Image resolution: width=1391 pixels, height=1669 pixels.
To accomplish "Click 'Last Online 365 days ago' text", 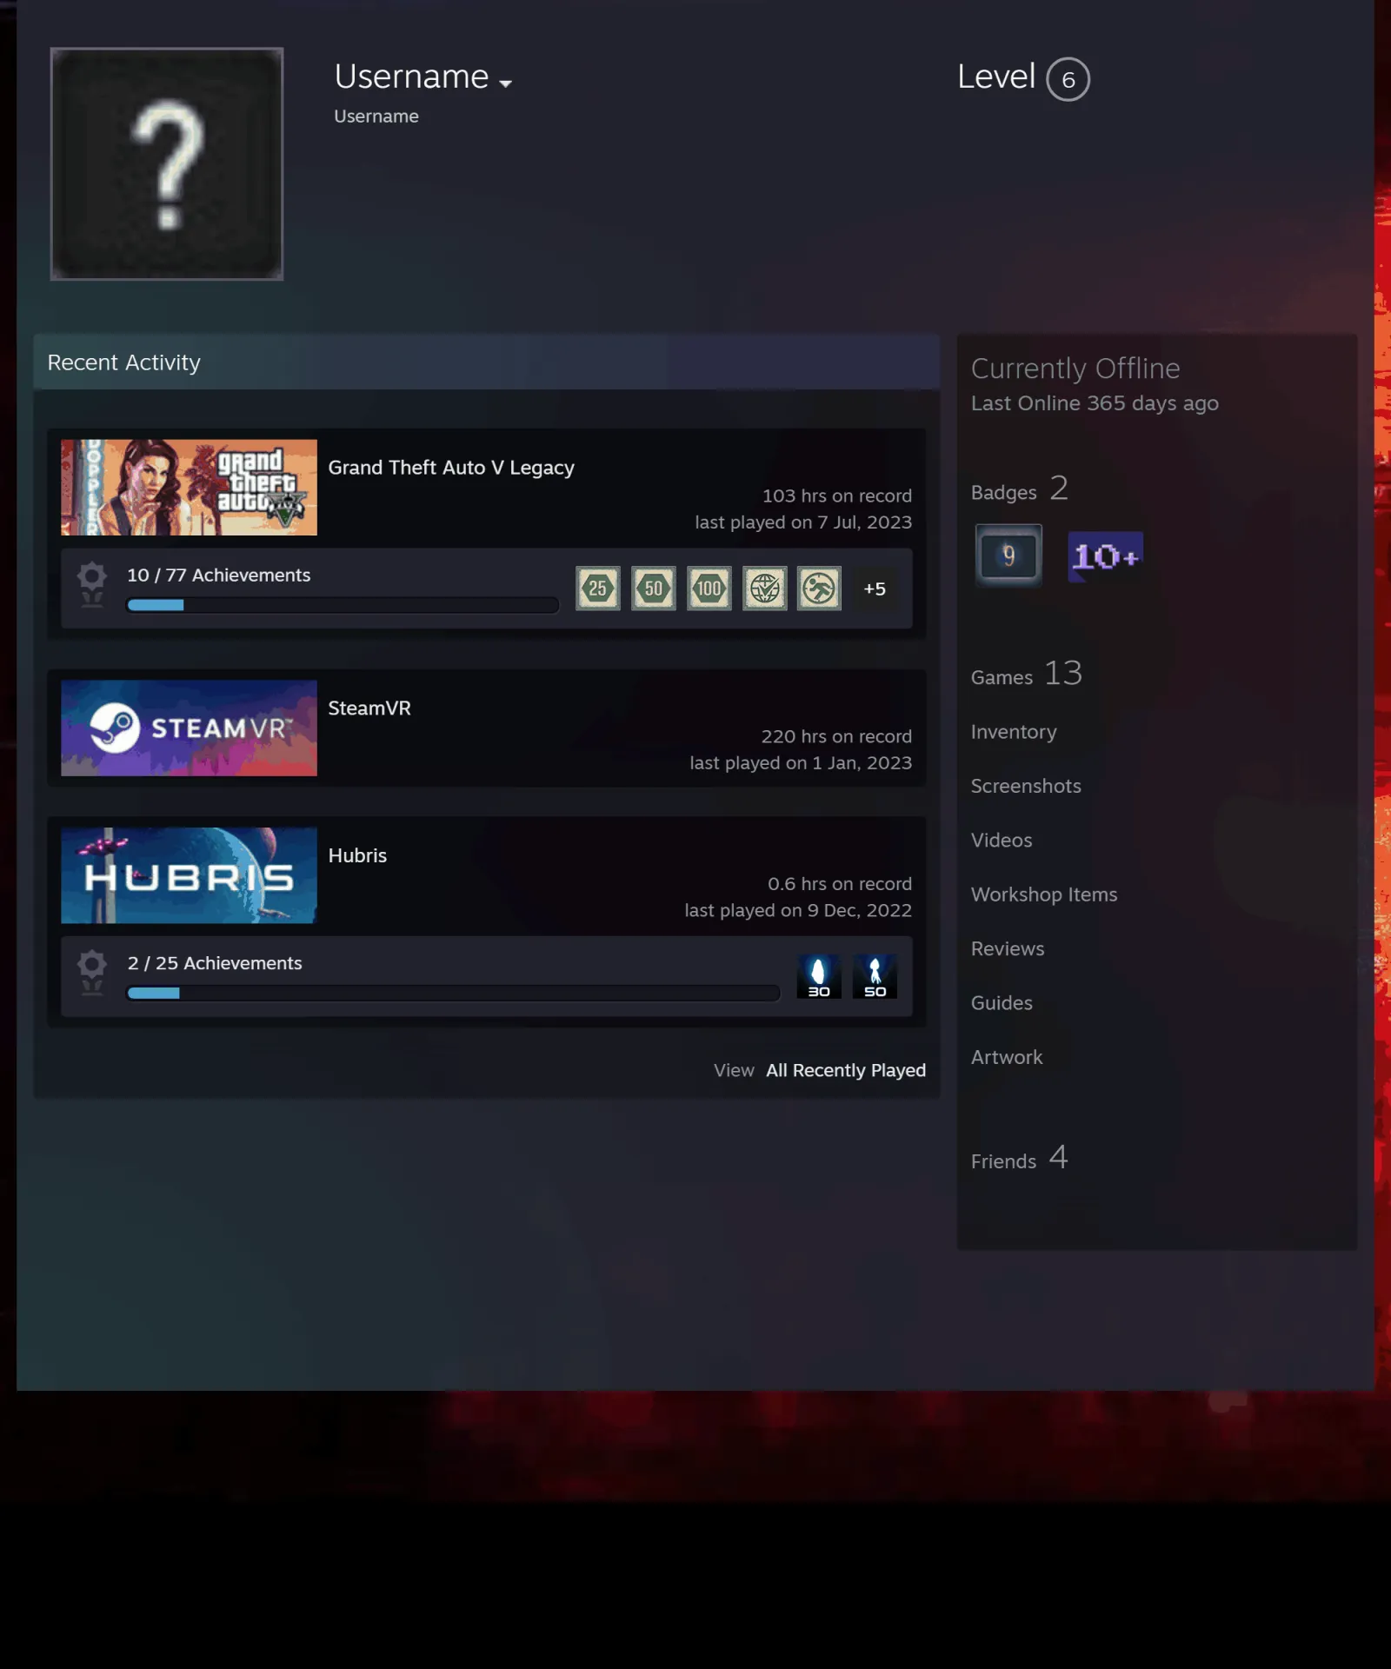I will pos(1095,403).
